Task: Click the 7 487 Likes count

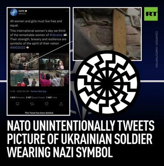Action: click(x=52, y=98)
